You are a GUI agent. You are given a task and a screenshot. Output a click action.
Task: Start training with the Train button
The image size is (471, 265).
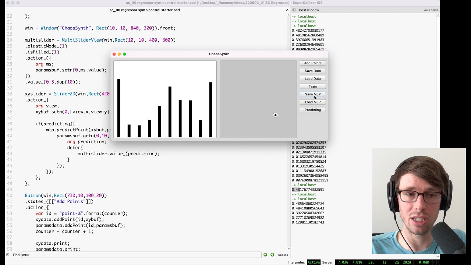[313, 86]
